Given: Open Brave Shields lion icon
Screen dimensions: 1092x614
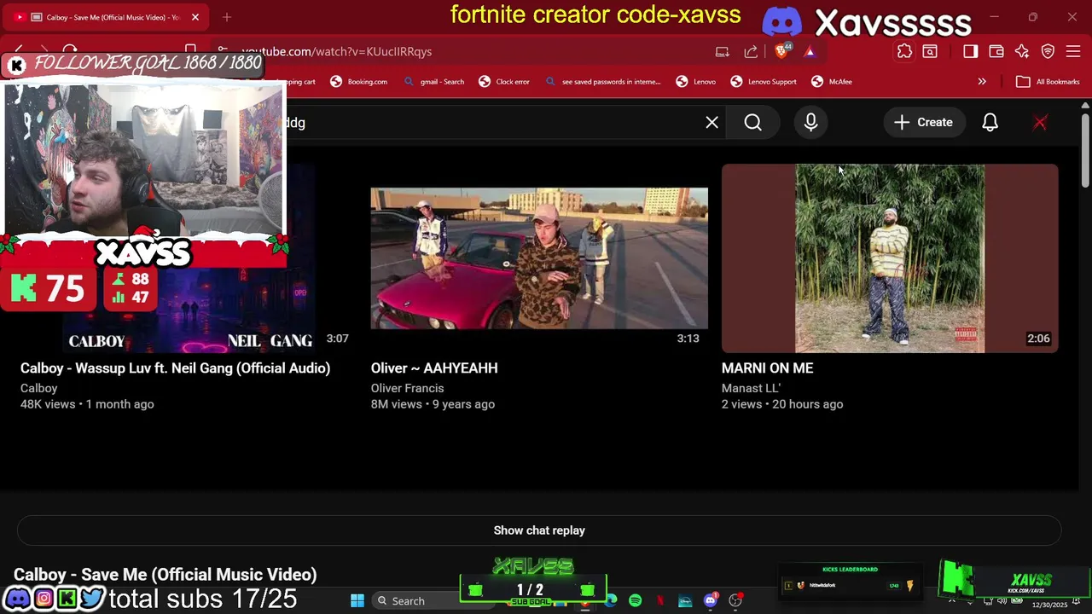Looking at the screenshot, I should [x=781, y=51].
